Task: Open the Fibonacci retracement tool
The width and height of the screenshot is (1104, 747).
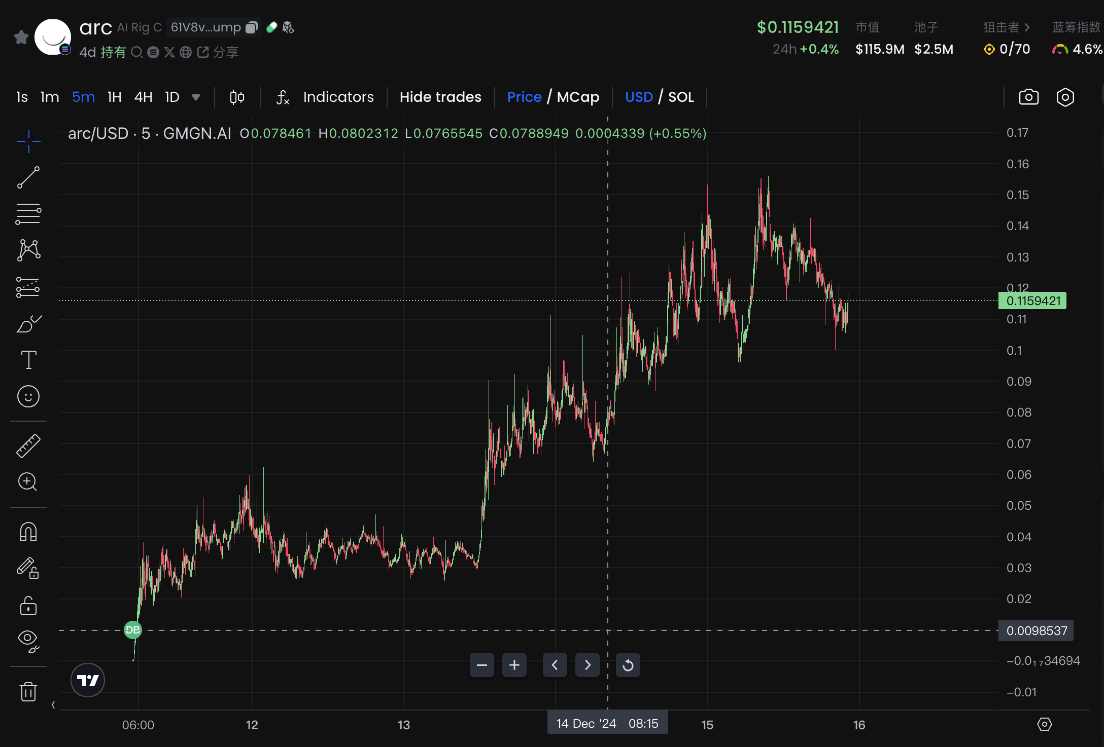Action: click(28, 214)
